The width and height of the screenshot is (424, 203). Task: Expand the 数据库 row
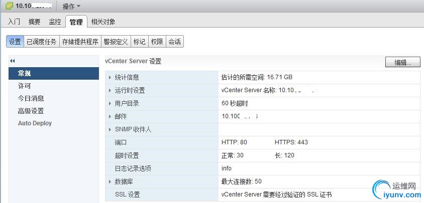click(x=110, y=181)
